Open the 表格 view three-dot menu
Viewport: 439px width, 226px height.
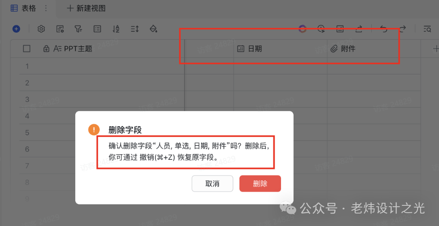click(46, 9)
